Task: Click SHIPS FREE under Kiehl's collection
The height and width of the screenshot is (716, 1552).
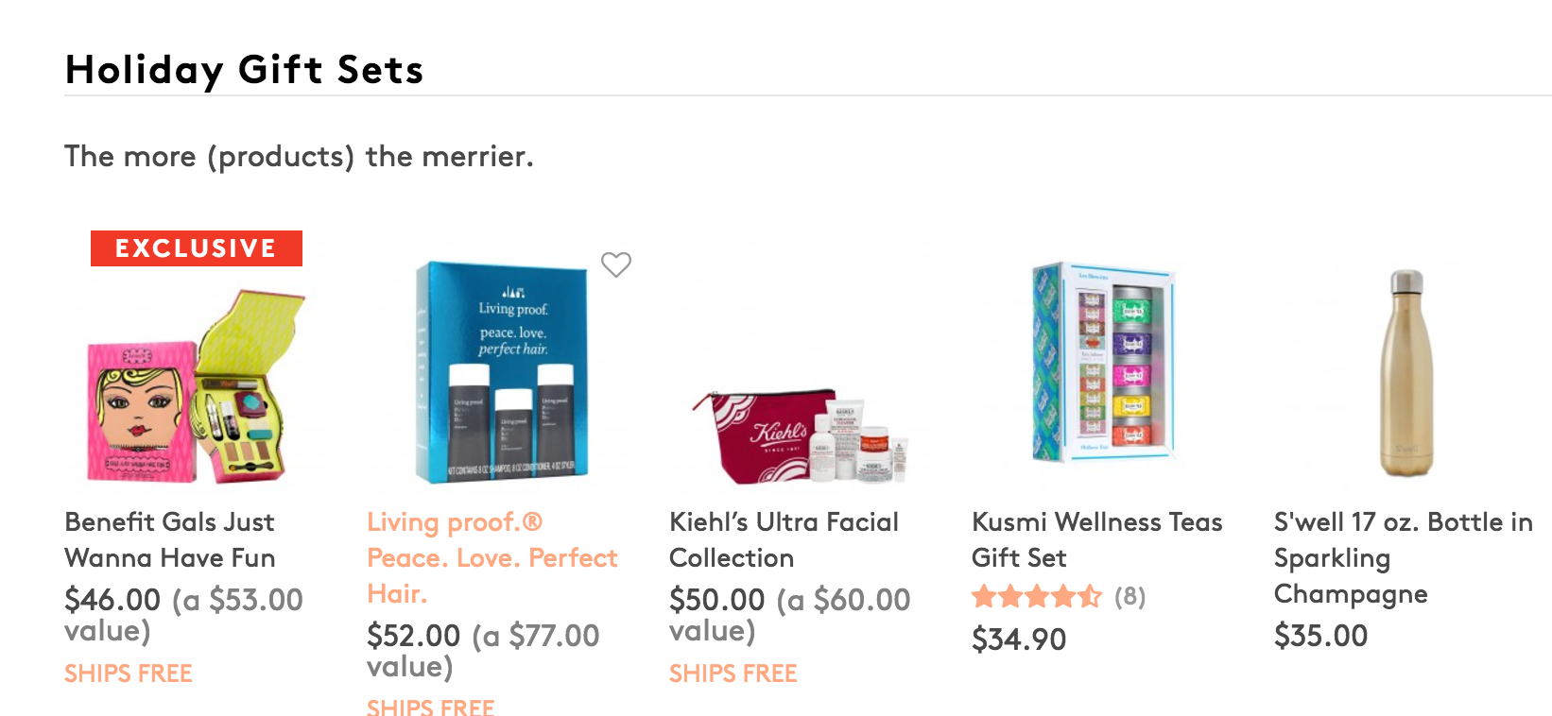Action: pos(733,673)
